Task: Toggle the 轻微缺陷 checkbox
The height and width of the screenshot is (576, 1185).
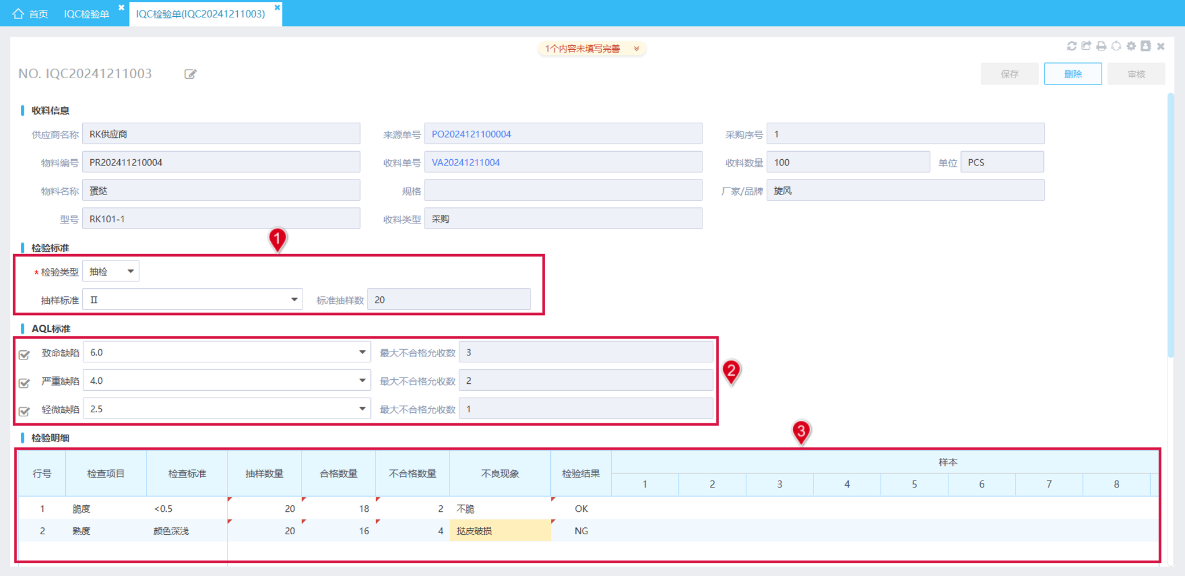Action: 24,411
